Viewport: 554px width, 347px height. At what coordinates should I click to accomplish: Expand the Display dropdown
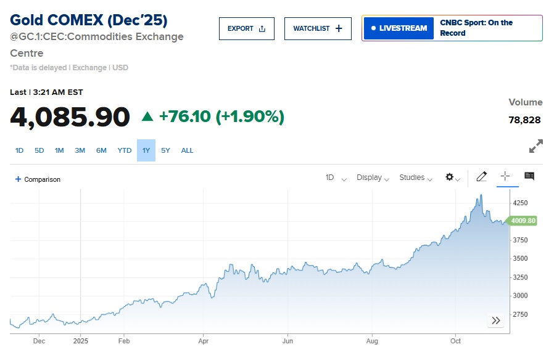click(373, 178)
